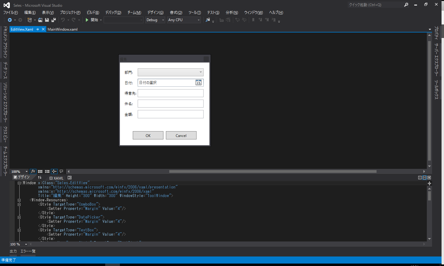
Task: Open the ツール(T) menu
Action: [x=195, y=13]
